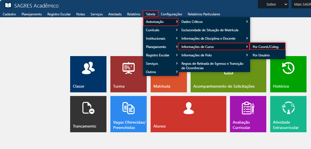
Task: Open the Relatórios Particulares menu
Action: 204,14
